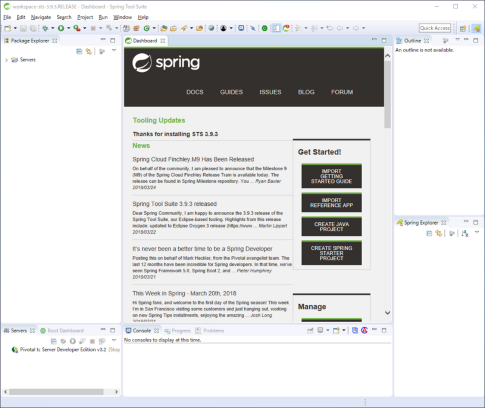Click the Quick Access search field
Screen dimensions: 485x408
click(x=435, y=28)
